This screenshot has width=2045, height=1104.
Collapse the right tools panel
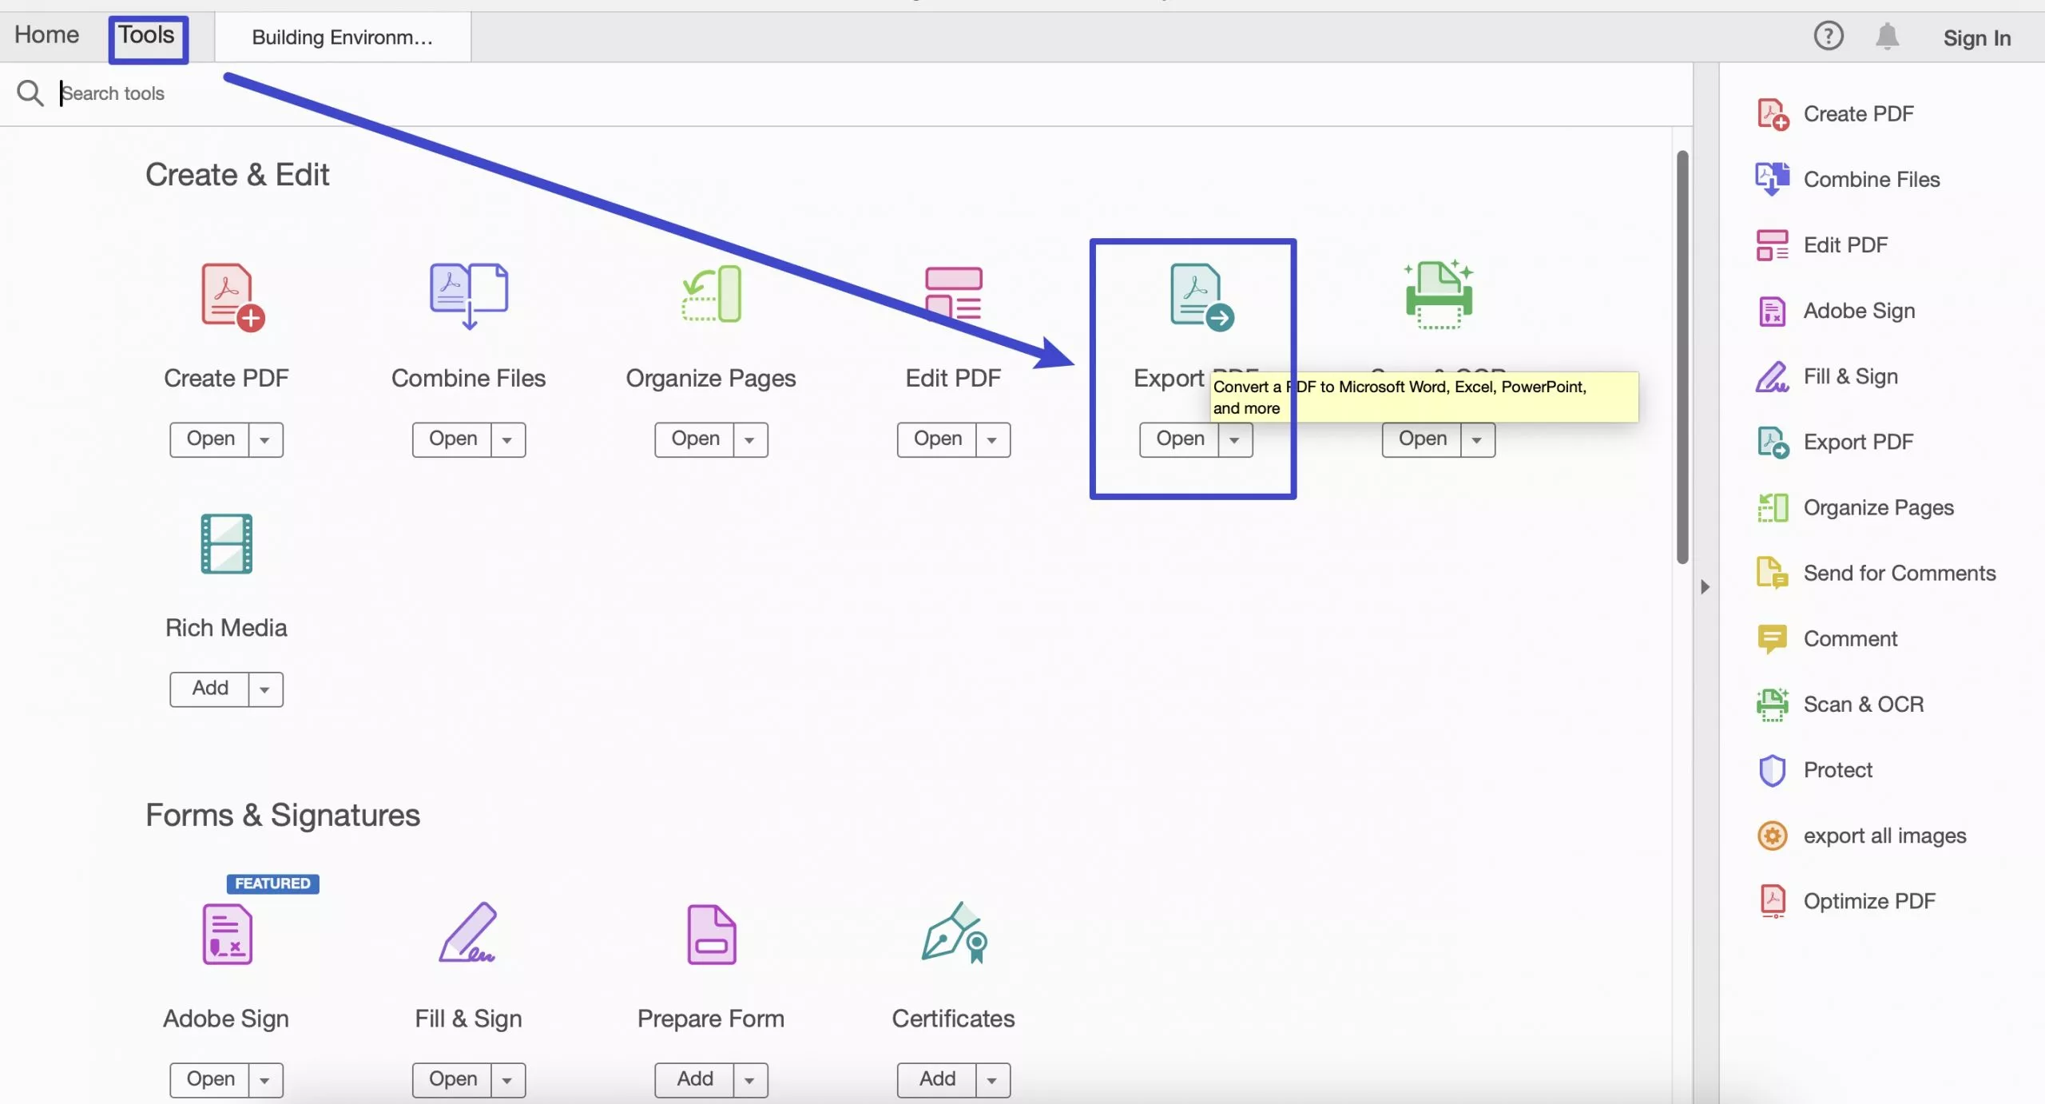[1705, 587]
